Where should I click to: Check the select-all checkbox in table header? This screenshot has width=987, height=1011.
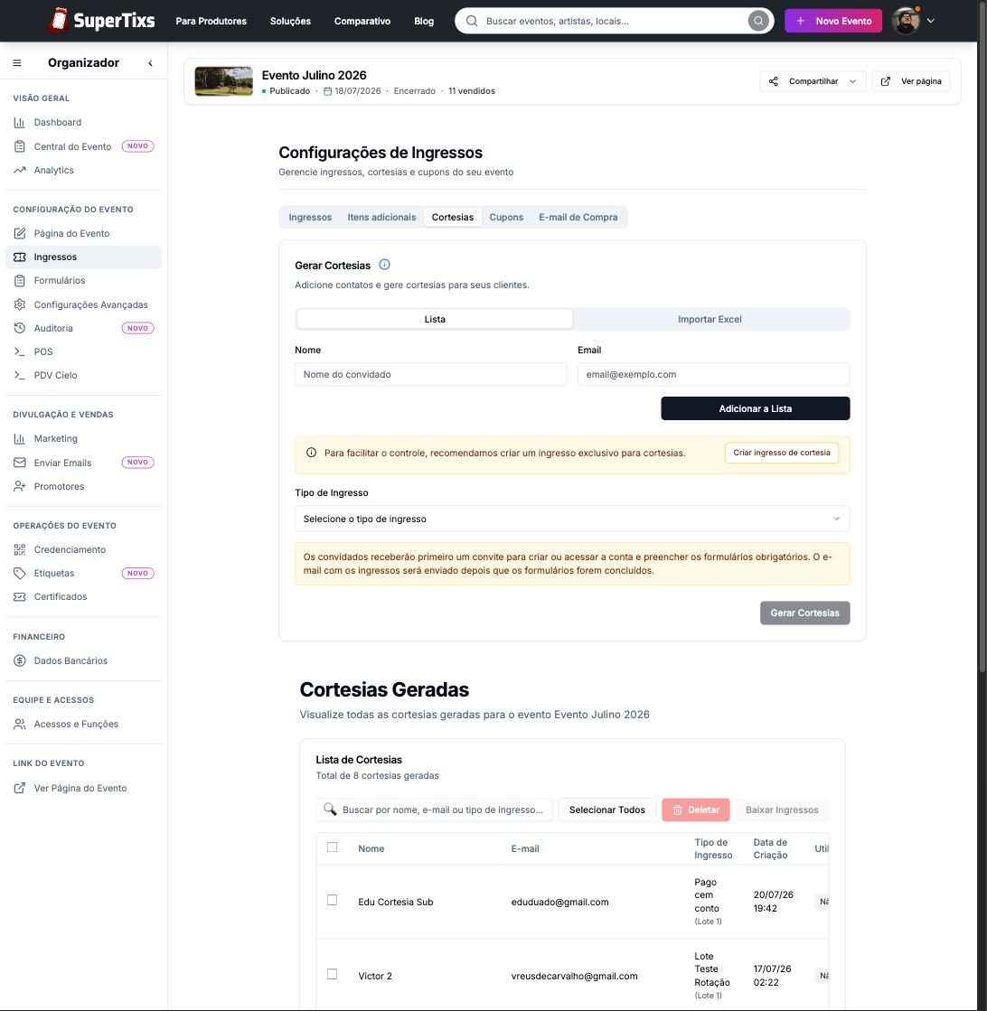point(333,847)
